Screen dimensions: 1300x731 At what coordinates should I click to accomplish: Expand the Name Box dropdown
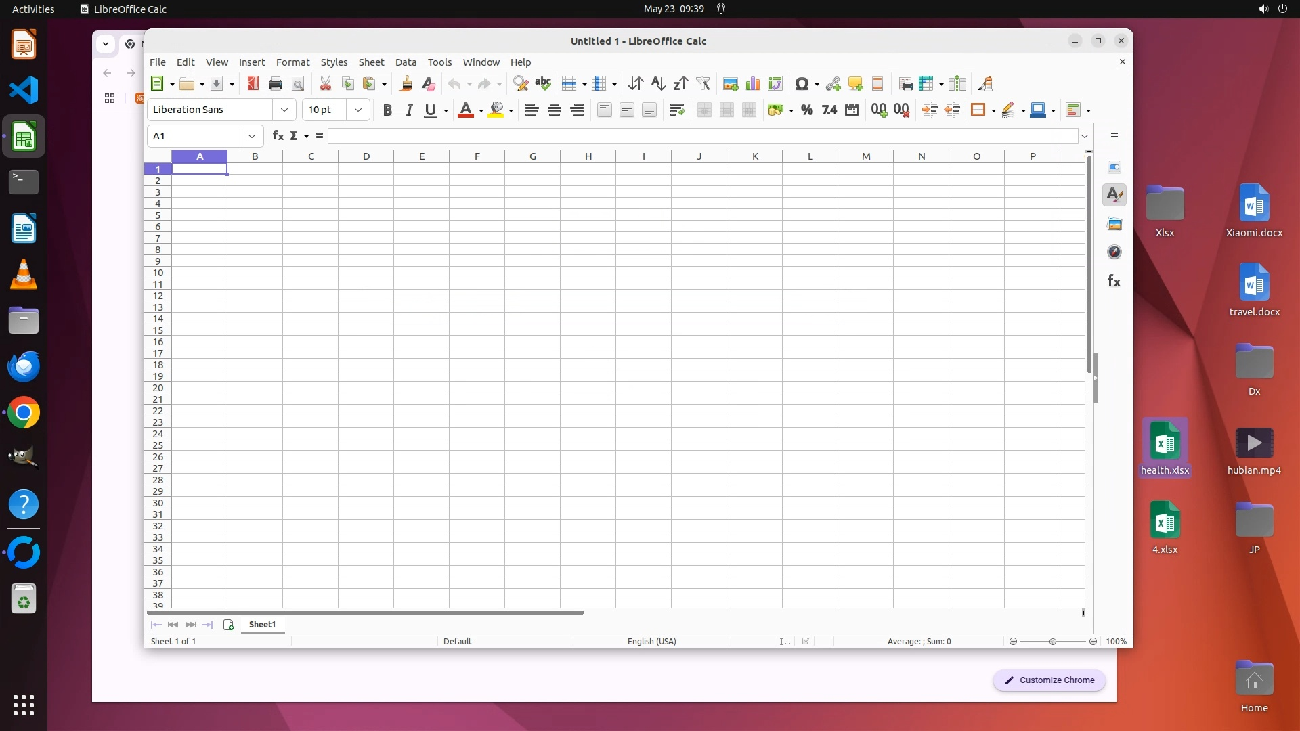point(252,136)
